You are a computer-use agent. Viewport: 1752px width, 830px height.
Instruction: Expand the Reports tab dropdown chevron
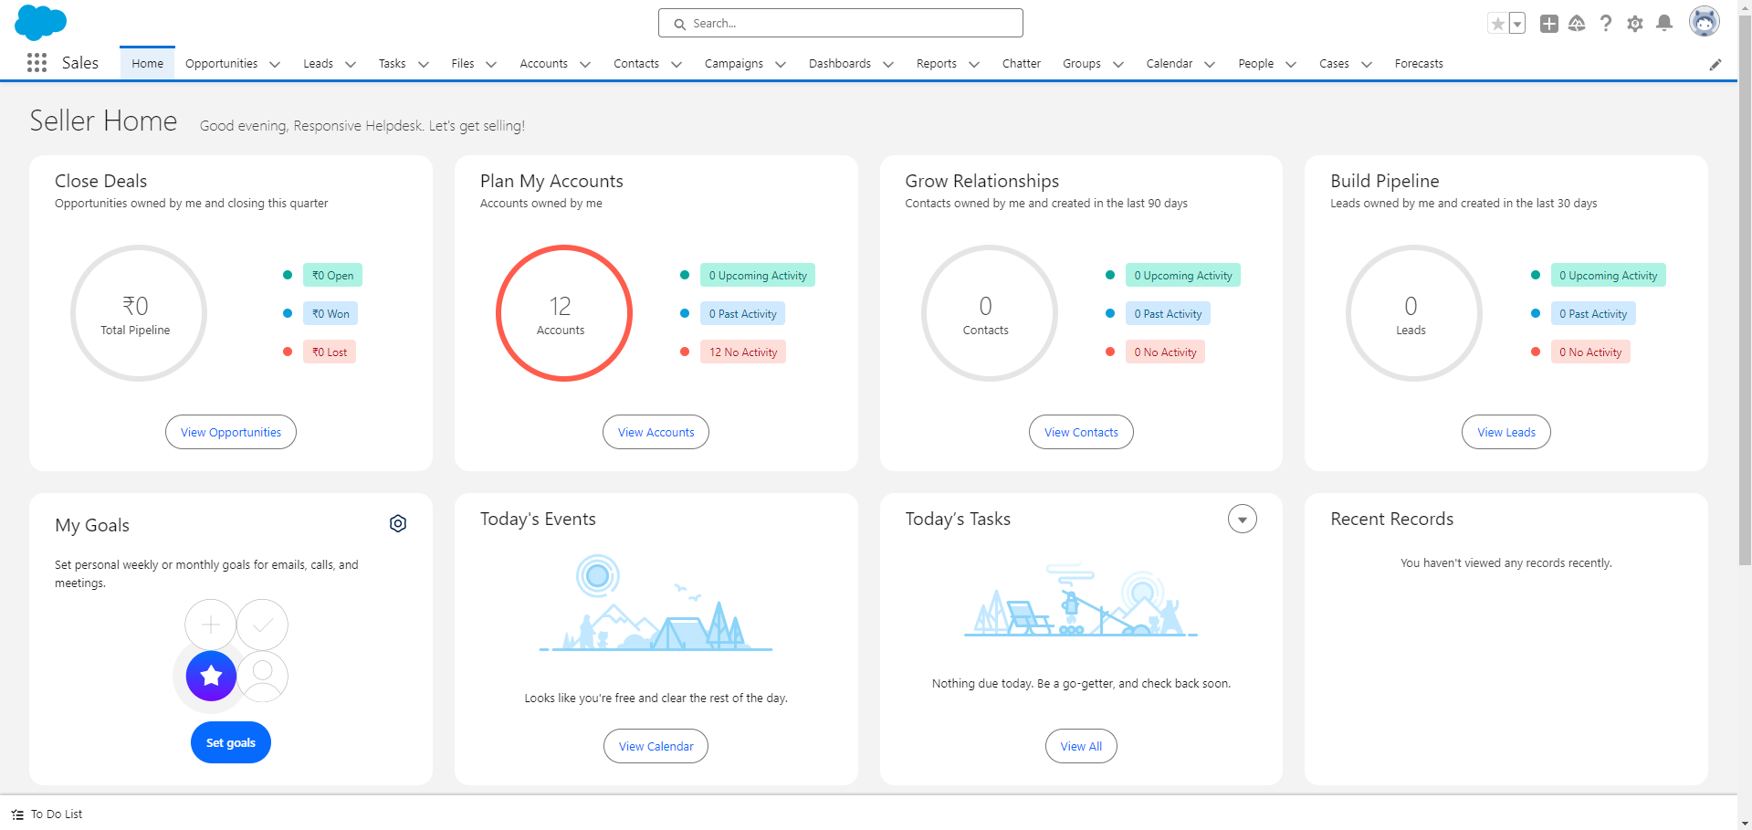tap(974, 64)
